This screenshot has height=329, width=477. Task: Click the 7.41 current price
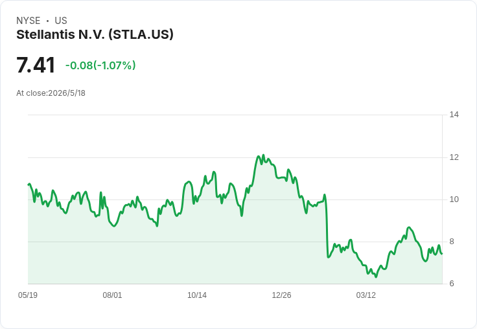click(x=36, y=65)
